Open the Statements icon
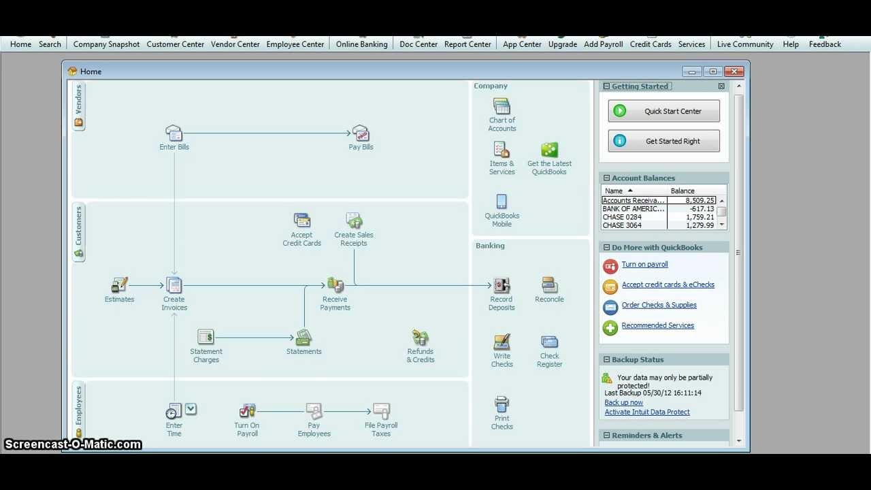Screen dimensions: 871x490 303,337
